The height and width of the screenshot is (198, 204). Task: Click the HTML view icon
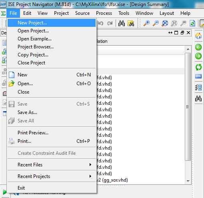point(198,76)
